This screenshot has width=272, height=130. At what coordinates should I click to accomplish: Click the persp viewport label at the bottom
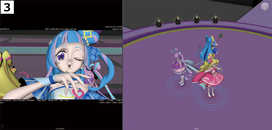(197, 128)
